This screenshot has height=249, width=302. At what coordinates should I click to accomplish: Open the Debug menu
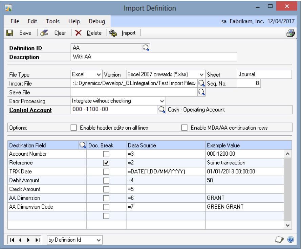point(96,21)
